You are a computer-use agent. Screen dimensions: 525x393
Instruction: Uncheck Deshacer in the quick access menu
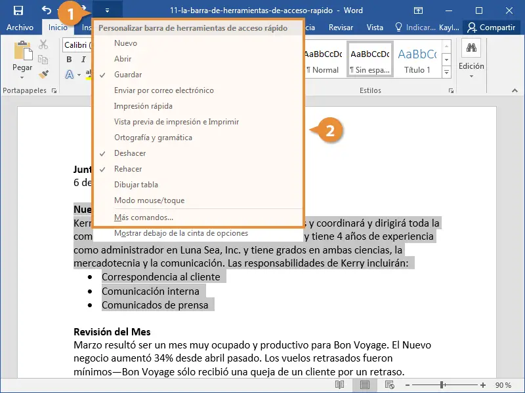pyautogui.click(x=198, y=153)
